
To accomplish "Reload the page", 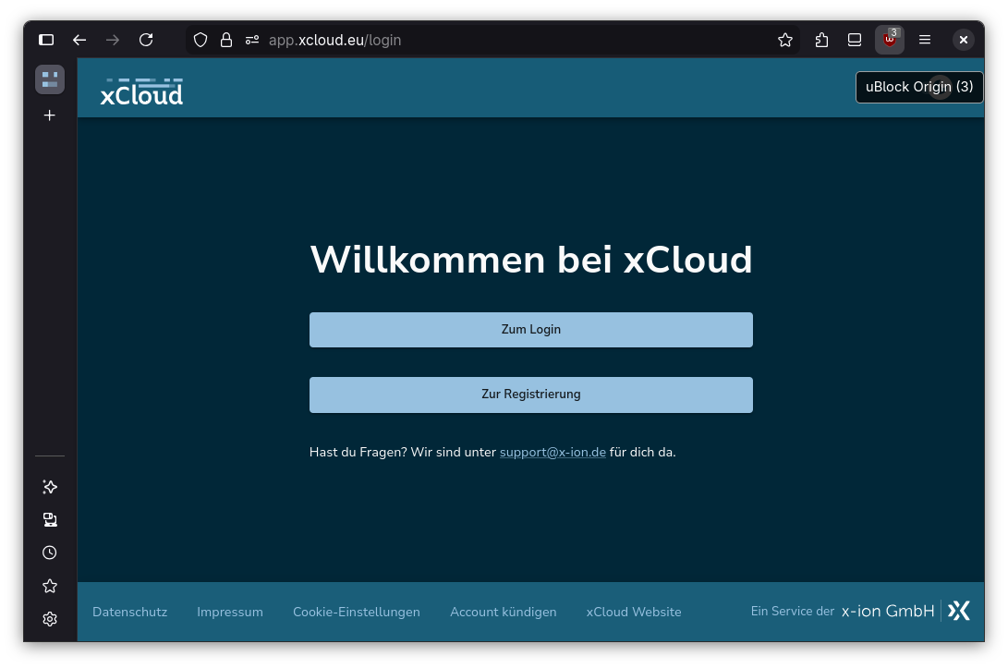I will 146,40.
